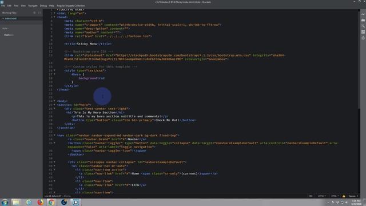
Task: Click the blue G app taskbar icon
Action: tap(63, 202)
